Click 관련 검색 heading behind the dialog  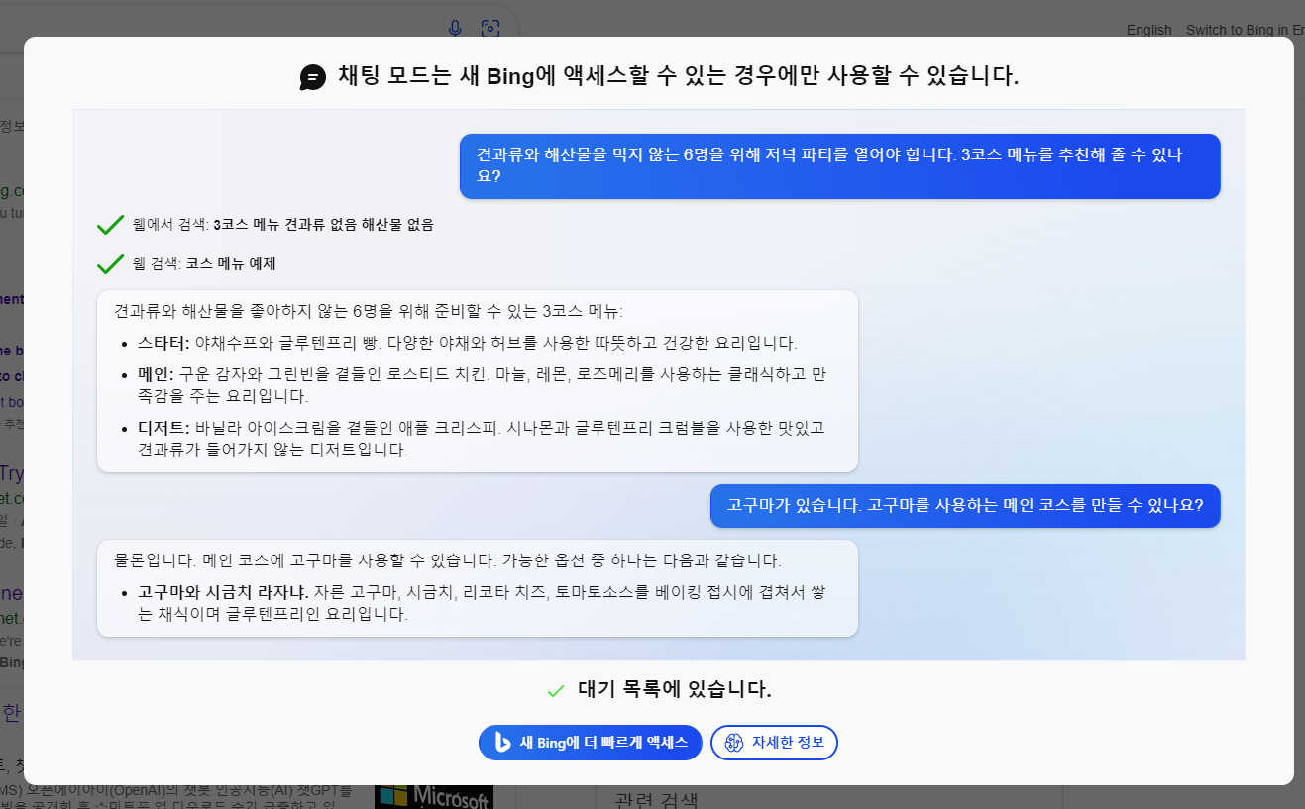coord(656,800)
